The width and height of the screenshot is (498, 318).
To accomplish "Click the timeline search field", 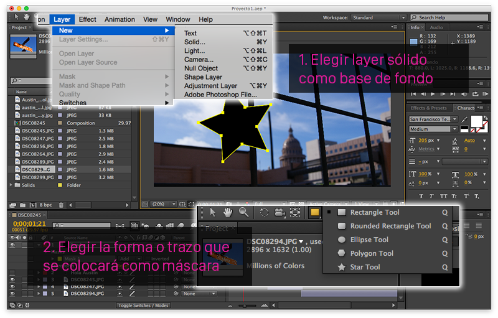I will tap(82, 225).
